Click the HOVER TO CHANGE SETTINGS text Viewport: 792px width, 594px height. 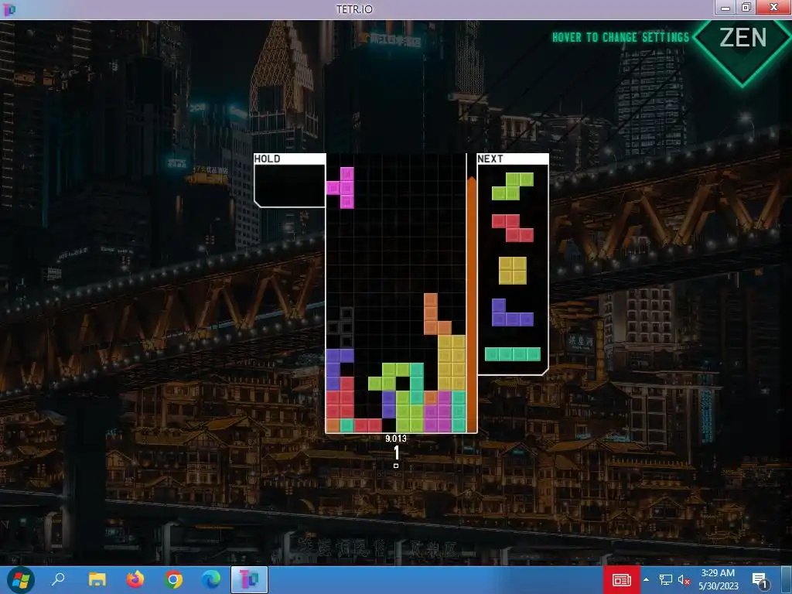pyautogui.click(x=621, y=37)
